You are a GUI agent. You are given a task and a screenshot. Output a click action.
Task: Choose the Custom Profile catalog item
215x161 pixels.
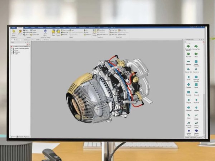189,132
